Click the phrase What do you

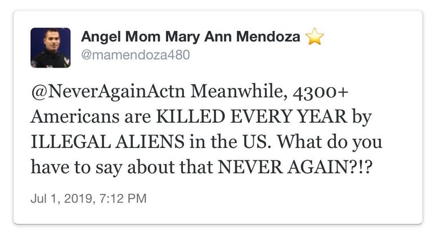[x=330, y=142]
